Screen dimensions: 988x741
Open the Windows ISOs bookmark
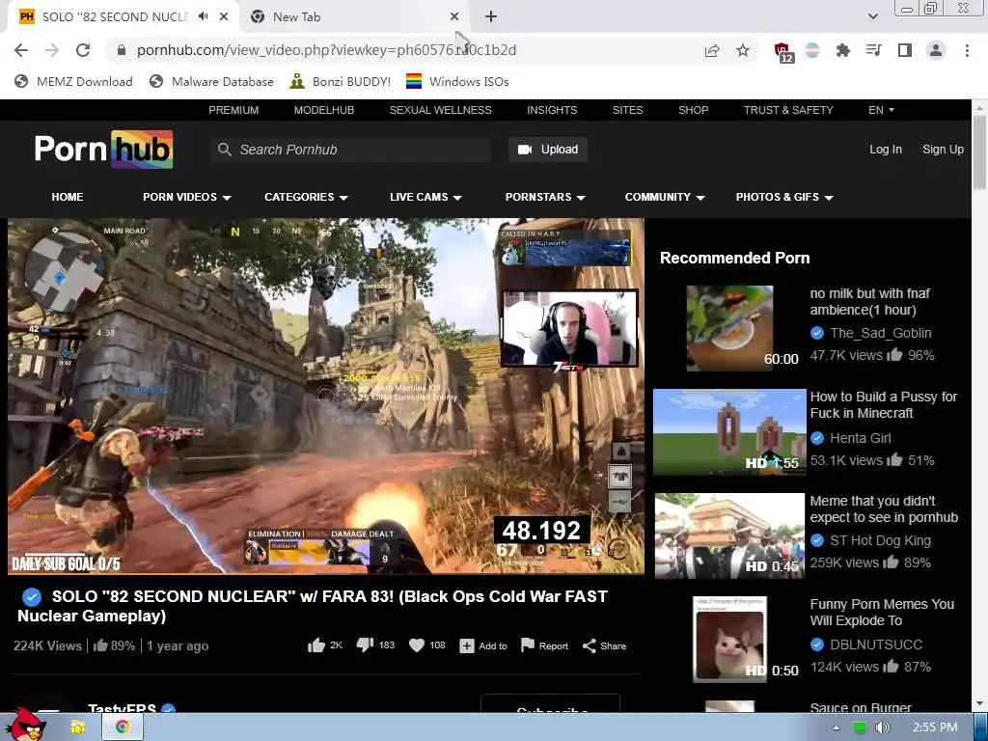tap(457, 81)
